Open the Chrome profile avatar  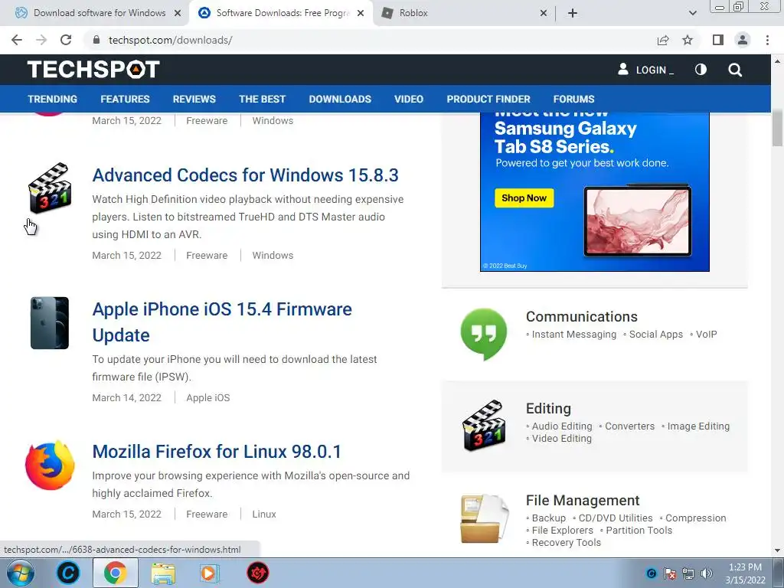coord(743,40)
